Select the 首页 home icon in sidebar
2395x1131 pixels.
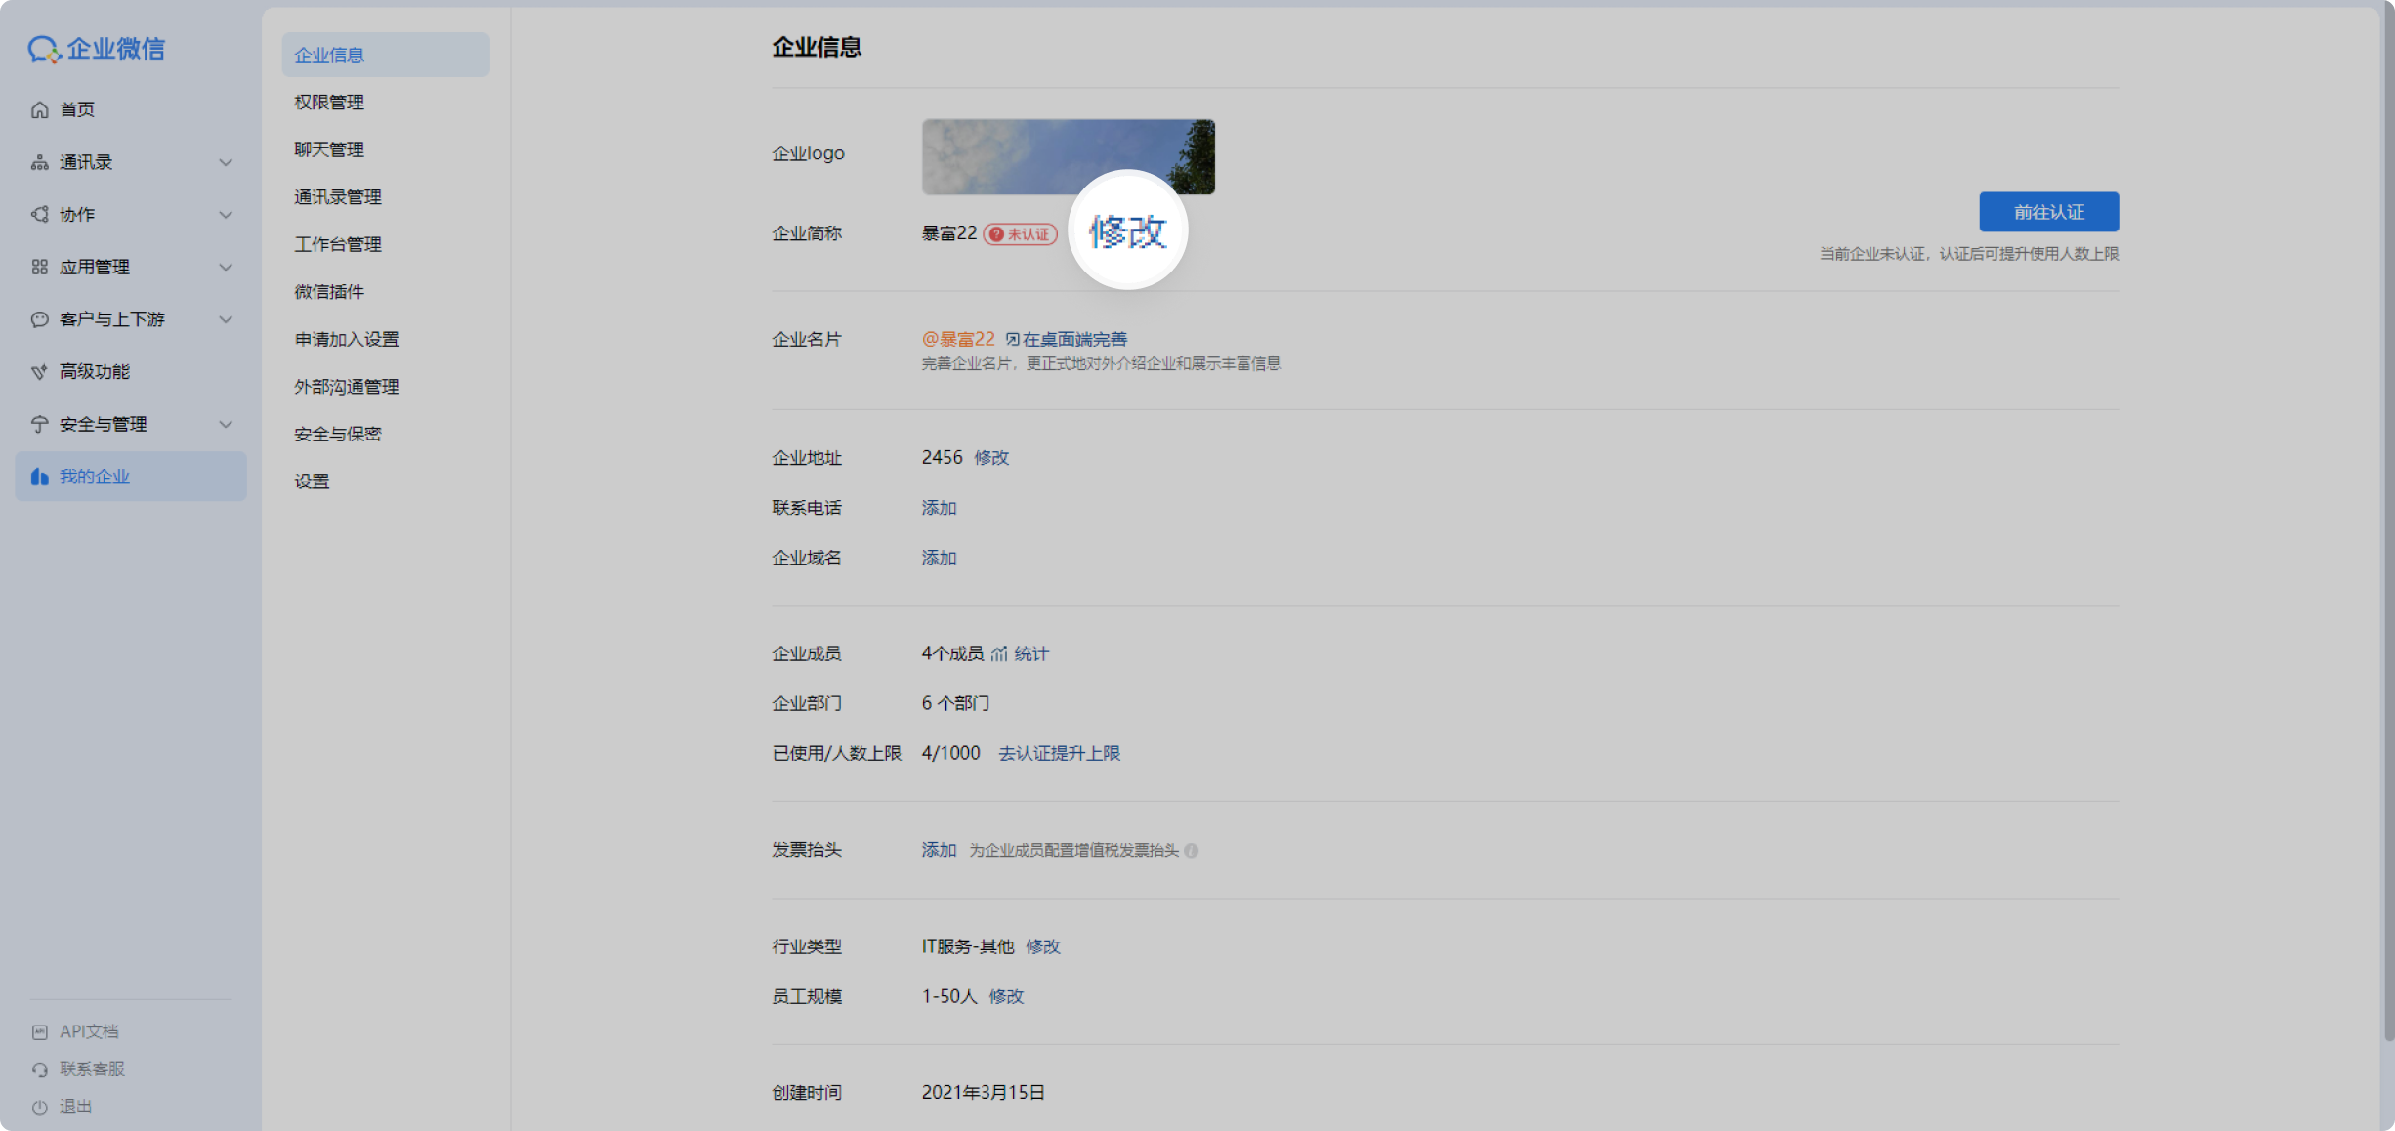[x=39, y=109]
